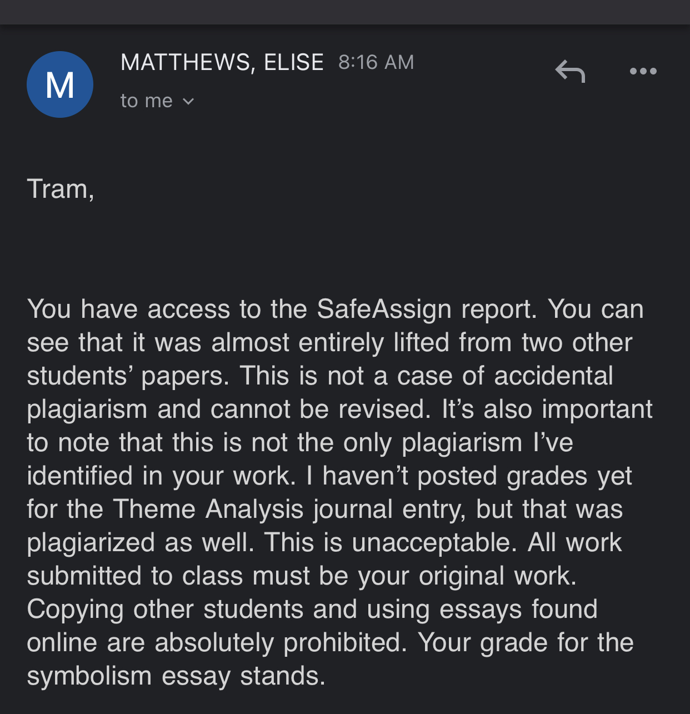Click the final line "symbolism essay stands."

pyautogui.click(x=176, y=676)
